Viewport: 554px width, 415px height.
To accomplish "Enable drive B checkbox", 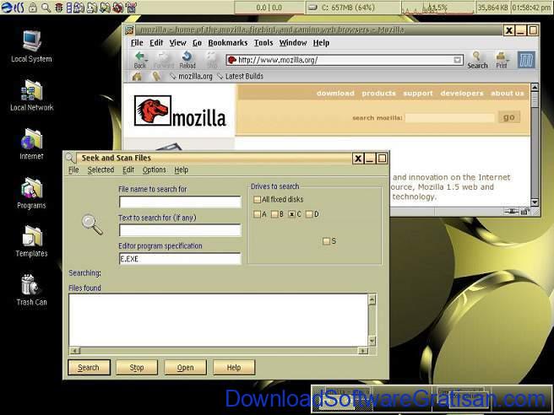I will (274, 214).
